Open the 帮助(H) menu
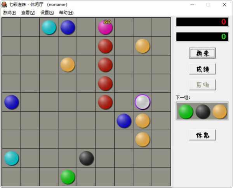This screenshot has height=188, width=233. (66, 12)
